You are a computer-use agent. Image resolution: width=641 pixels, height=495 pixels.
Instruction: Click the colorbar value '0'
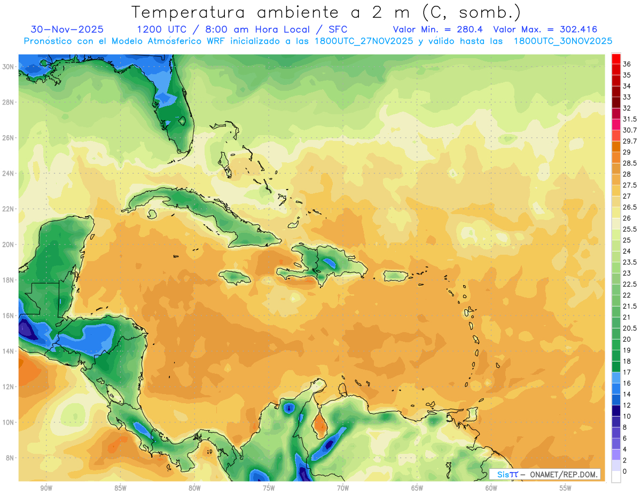coord(625,472)
